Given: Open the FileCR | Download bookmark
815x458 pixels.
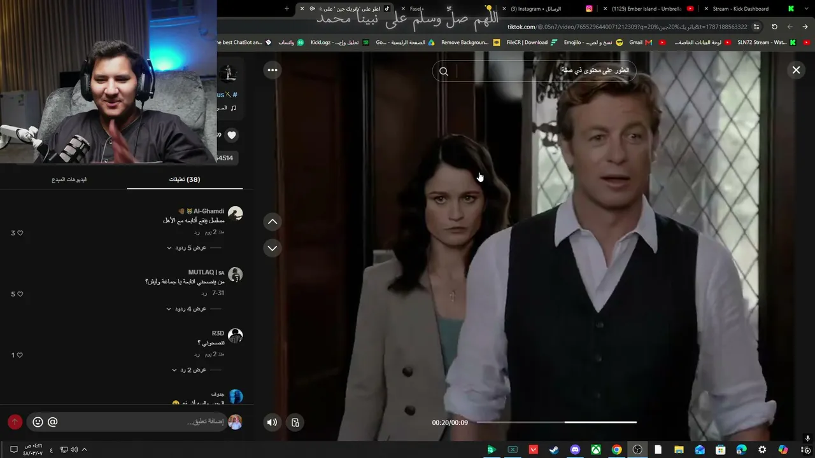Looking at the screenshot, I should (531, 43).
